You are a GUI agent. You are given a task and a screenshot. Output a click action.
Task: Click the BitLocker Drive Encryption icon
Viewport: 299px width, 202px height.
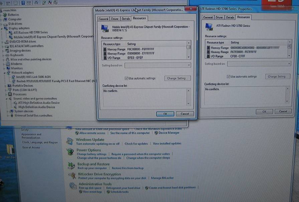72,176
